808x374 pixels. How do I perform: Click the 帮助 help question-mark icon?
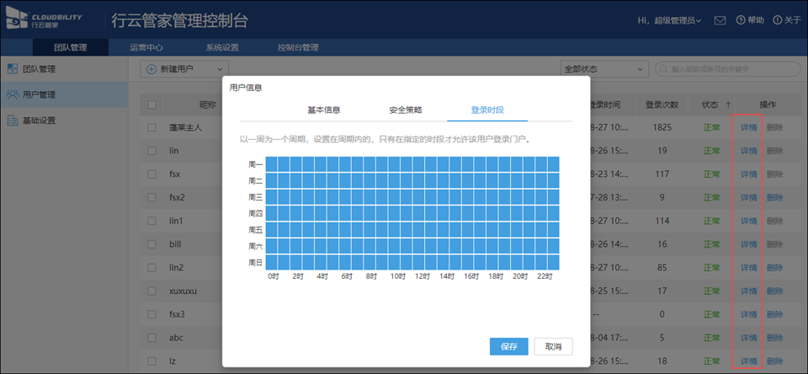pyautogui.click(x=741, y=20)
